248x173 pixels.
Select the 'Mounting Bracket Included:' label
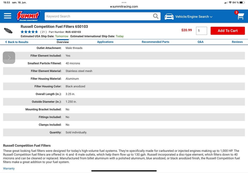tap(43, 109)
